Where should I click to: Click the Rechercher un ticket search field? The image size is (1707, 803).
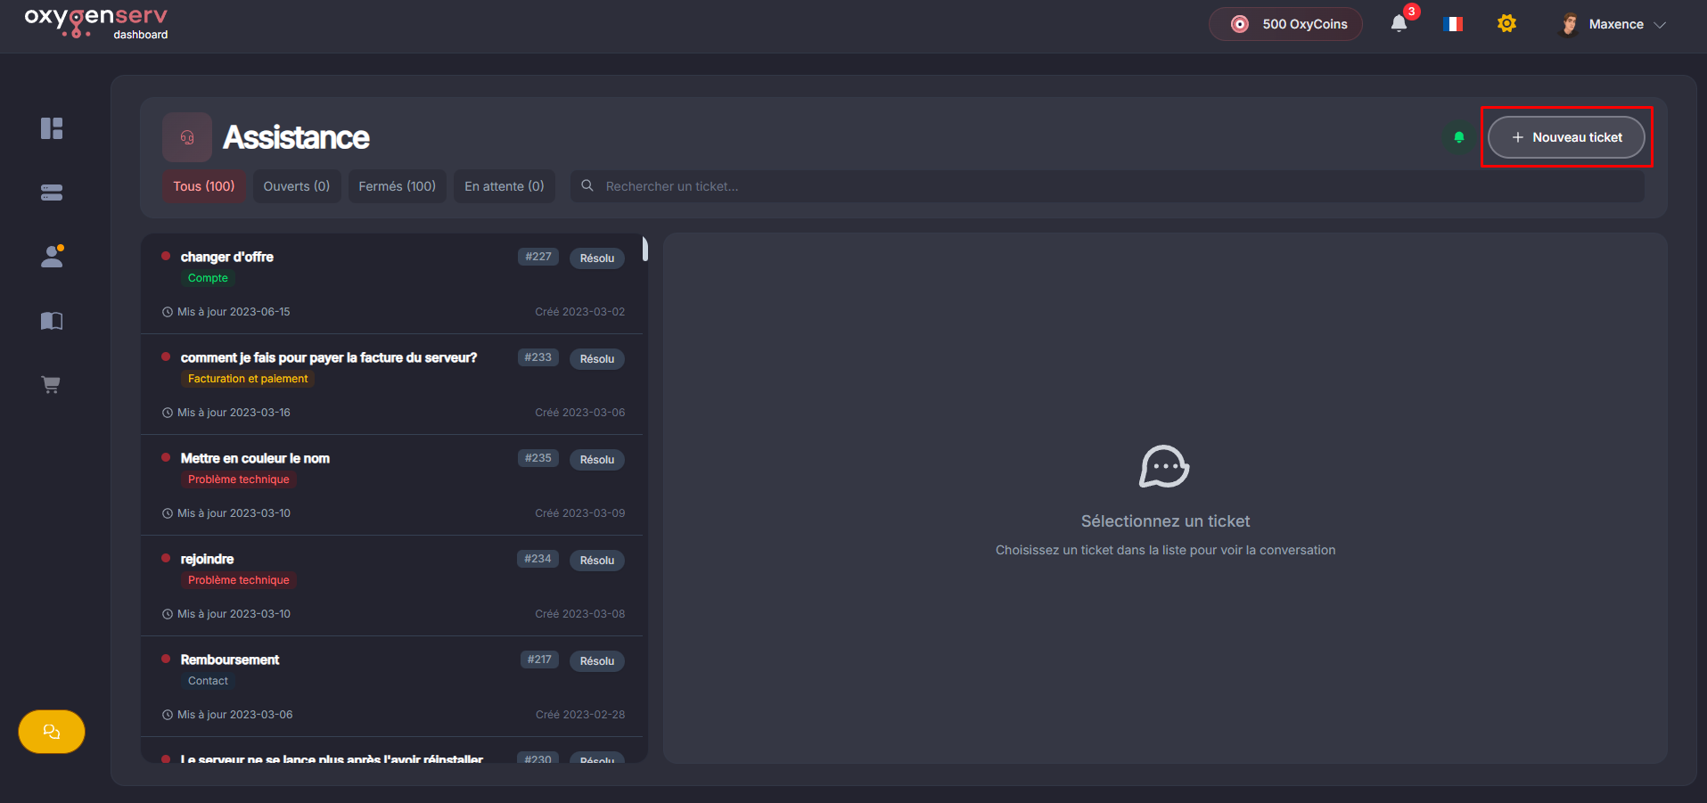[1105, 186]
